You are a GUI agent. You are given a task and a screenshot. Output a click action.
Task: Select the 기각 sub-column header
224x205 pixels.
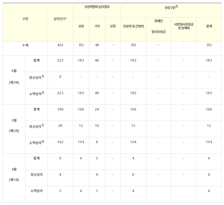[97, 26]
